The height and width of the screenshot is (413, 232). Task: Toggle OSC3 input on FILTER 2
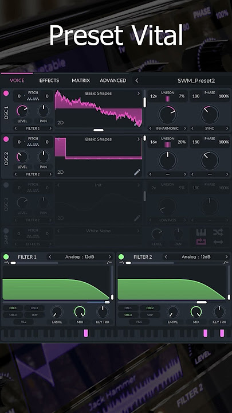tap(128, 315)
